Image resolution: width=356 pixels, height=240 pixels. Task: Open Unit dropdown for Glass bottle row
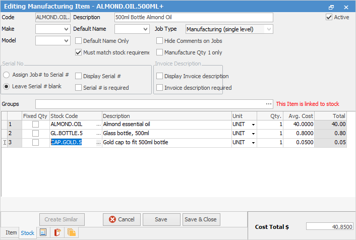coord(253,134)
